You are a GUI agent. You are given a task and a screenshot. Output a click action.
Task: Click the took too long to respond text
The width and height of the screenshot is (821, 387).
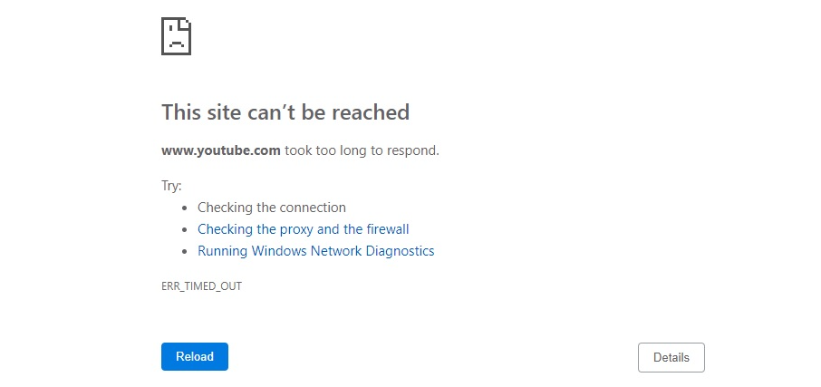pos(362,150)
